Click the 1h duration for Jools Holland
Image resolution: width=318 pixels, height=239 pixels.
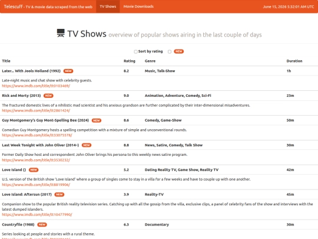[x=289, y=71]
